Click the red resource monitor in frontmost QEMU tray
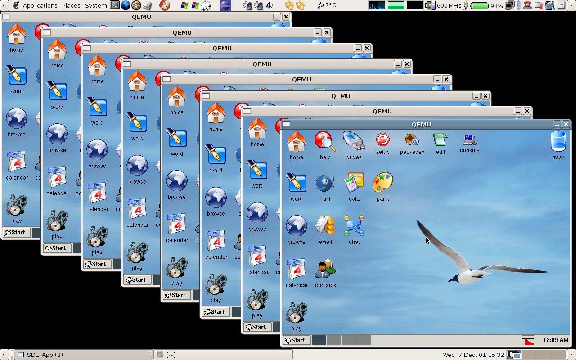 point(528,340)
